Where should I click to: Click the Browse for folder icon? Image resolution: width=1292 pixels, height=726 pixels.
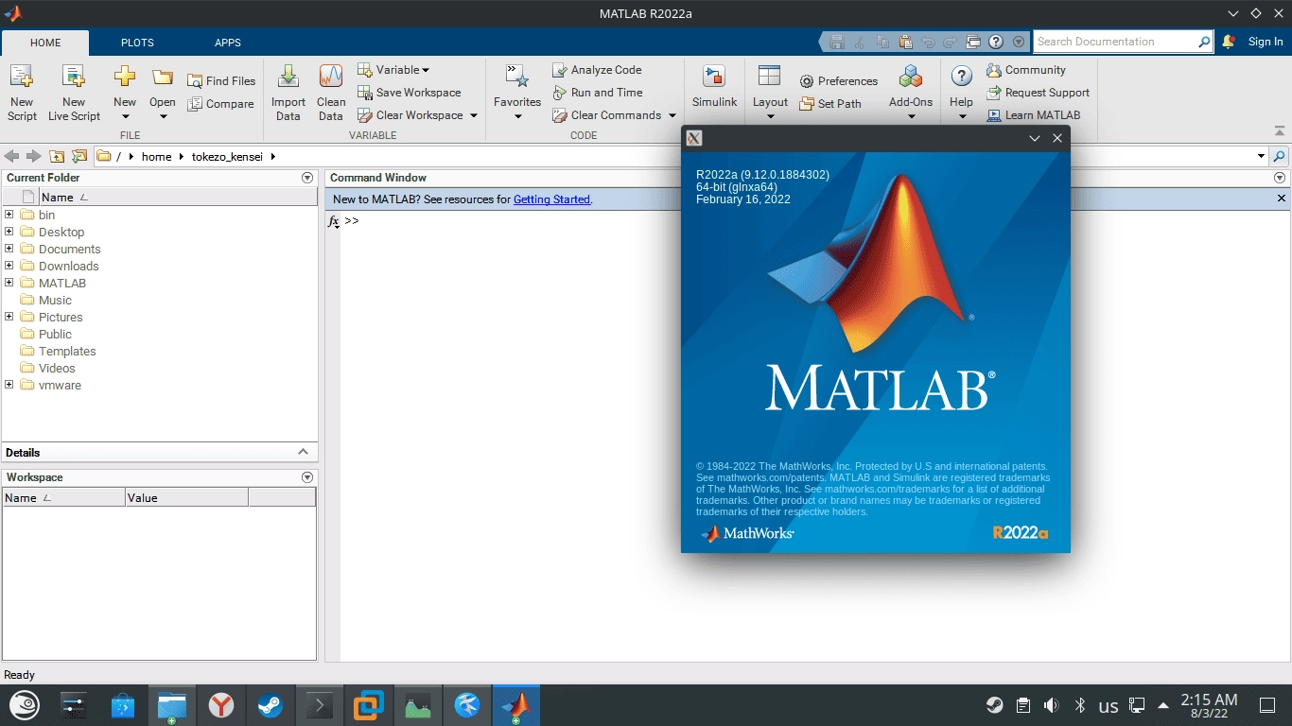pos(79,156)
